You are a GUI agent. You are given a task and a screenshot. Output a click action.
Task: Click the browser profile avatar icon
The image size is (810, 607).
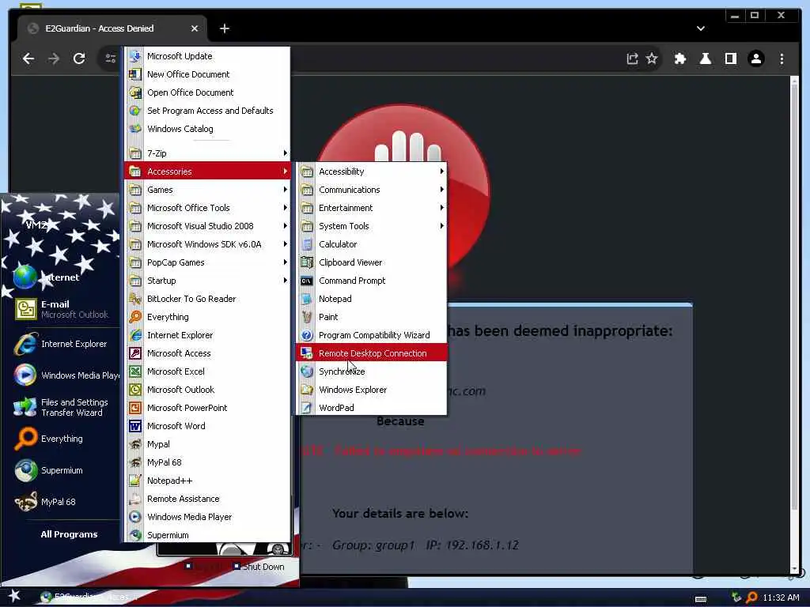755,58
